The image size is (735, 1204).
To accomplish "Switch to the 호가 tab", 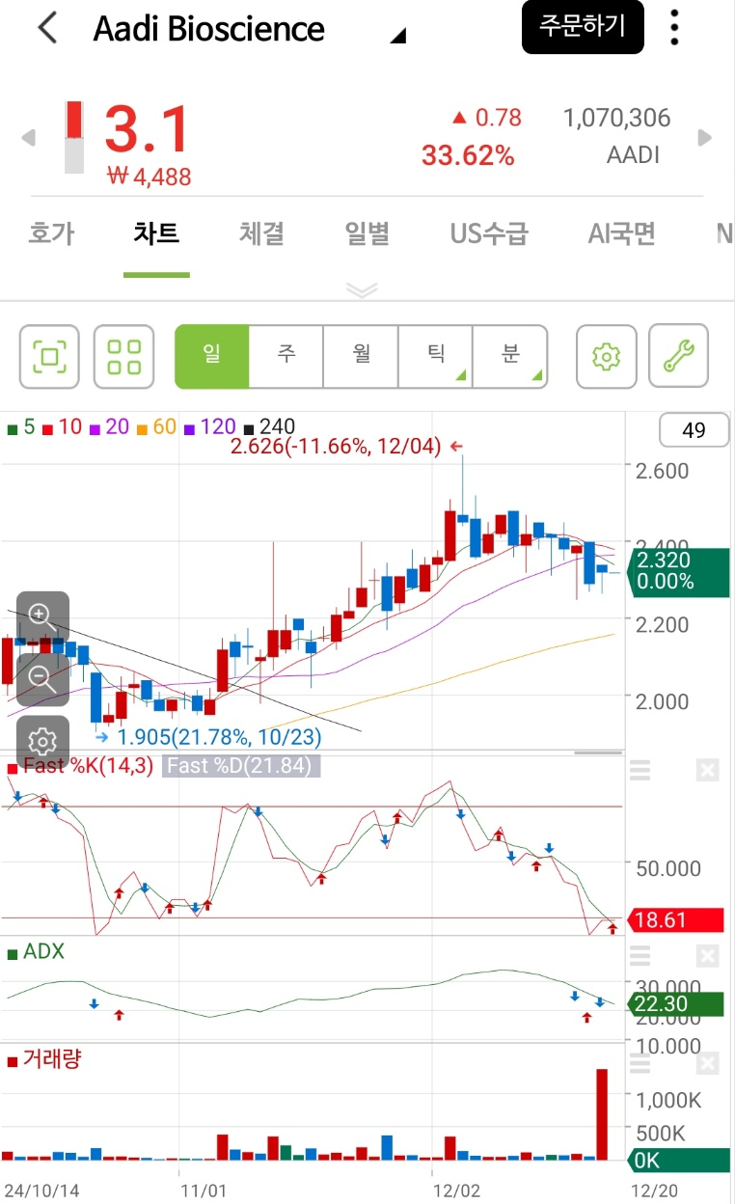I will pyautogui.click(x=51, y=233).
